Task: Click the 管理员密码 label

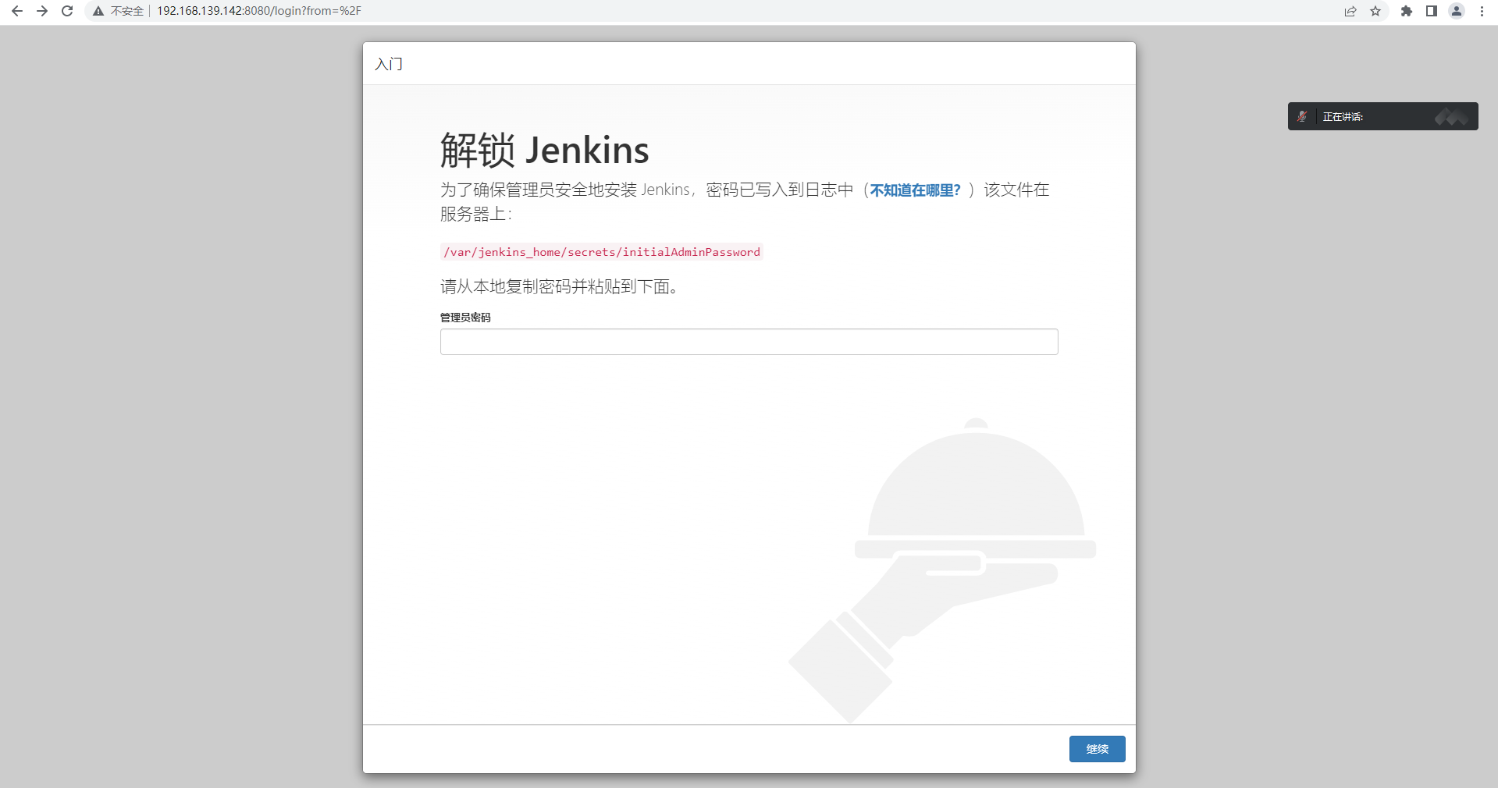Action: 465,318
